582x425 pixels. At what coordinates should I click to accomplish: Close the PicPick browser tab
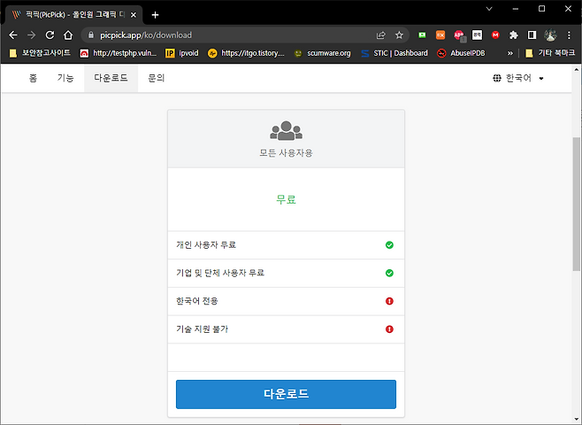(x=134, y=15)
